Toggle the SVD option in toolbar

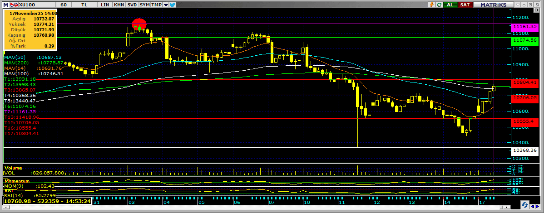pyautogui.click(x=132, y=5)
